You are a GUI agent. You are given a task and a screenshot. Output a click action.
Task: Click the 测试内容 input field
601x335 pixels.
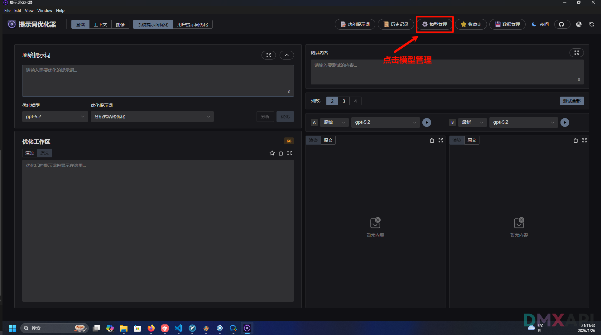click(x=447, y=72)
